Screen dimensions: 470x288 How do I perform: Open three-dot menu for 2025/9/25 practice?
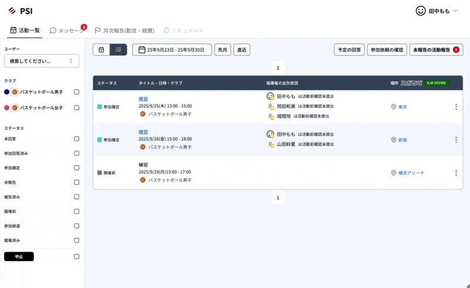point(455,107)
